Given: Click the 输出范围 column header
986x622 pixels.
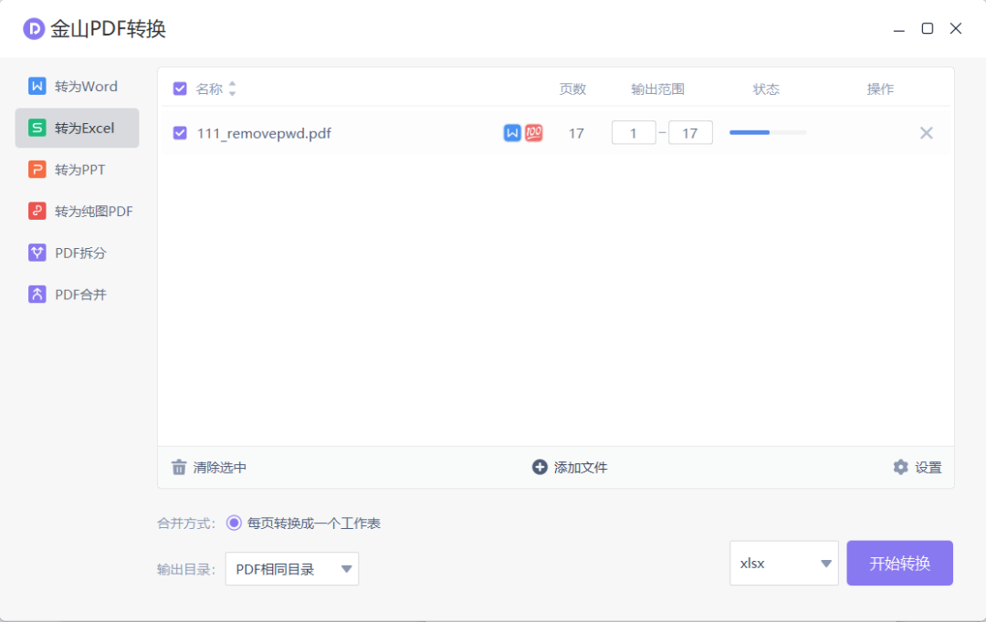Looking at the screenshot, I should [x=657, y=88].
